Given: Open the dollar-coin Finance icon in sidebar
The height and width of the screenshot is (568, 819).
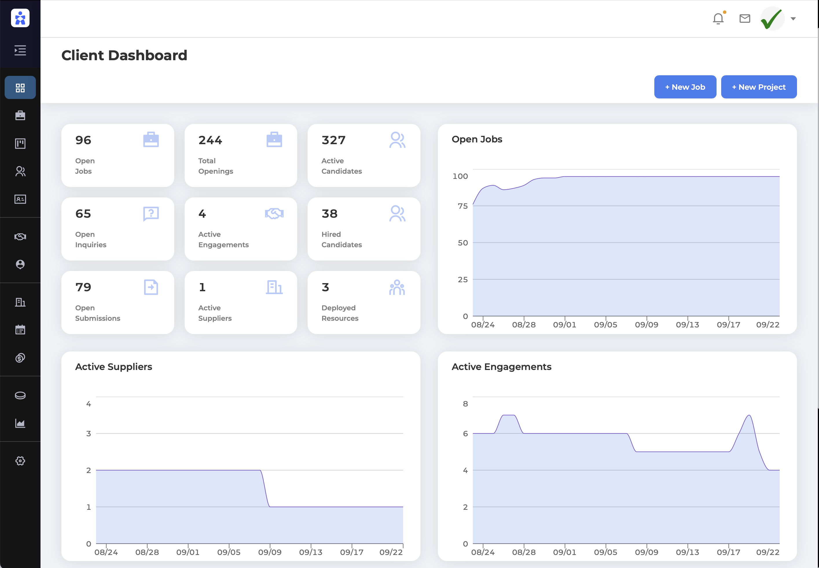Looking at the screenshot, I should [20, 358].
